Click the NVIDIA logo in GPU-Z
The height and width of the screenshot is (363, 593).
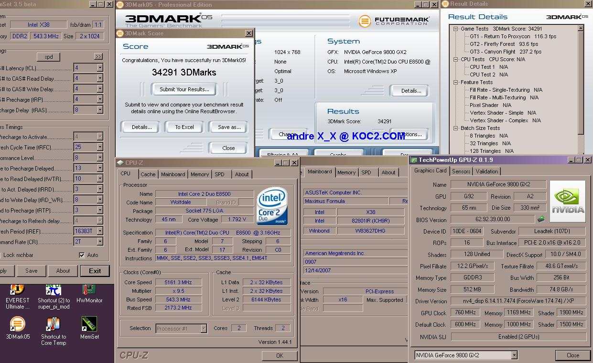[567, 201]
